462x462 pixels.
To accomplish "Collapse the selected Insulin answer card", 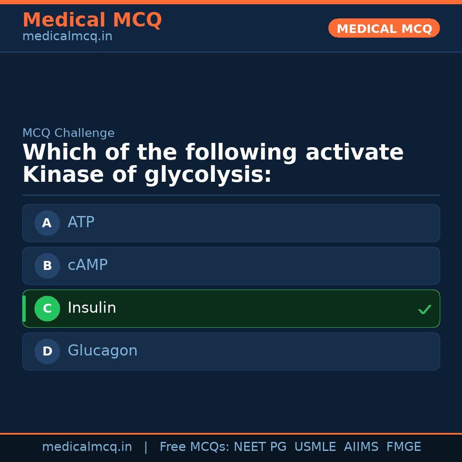I will (x=231, y=308).
